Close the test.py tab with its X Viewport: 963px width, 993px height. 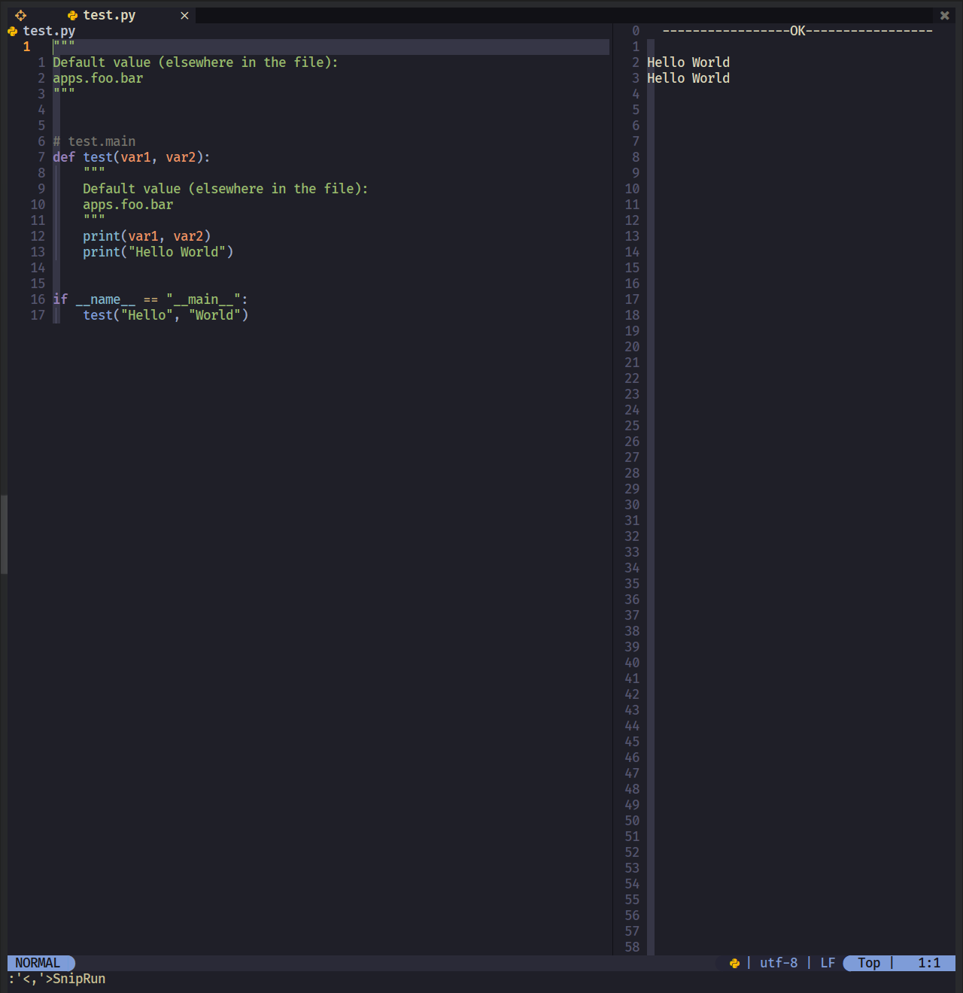coord(184,15)
